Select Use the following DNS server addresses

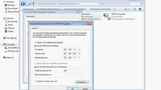[35, 67]
